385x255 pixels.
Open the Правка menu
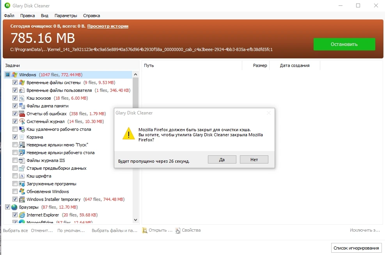(x=27, y=16)
